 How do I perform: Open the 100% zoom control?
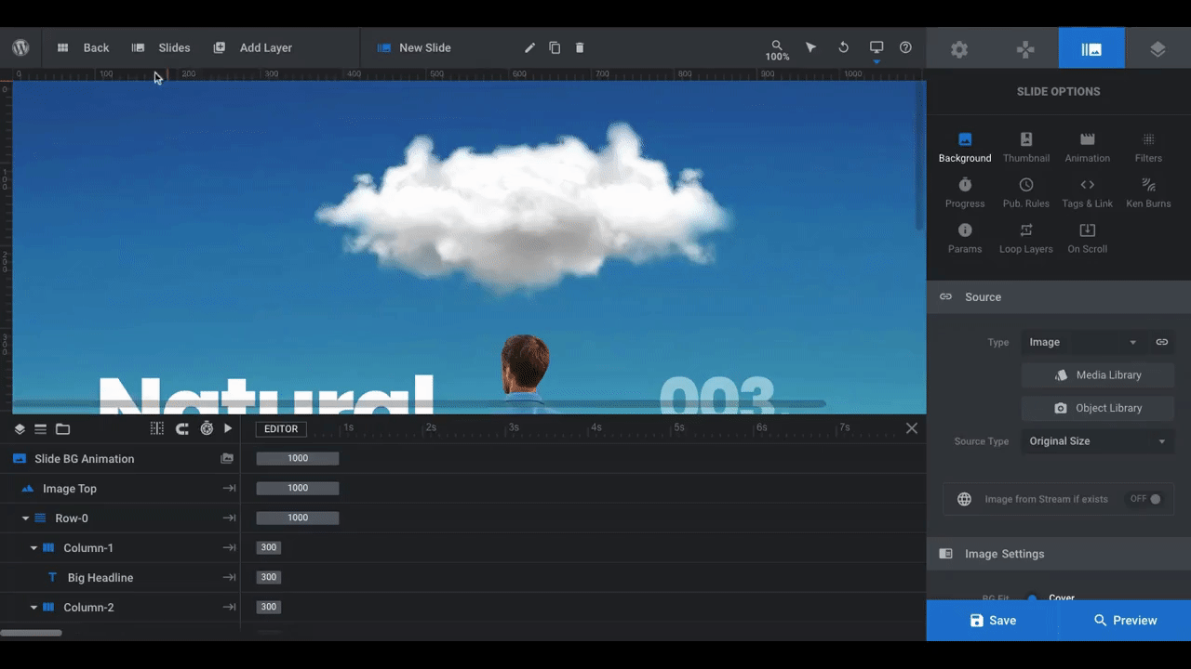coord(777,50)
